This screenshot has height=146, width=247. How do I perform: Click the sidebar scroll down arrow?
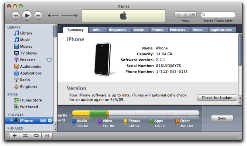(x=55, y=129)
